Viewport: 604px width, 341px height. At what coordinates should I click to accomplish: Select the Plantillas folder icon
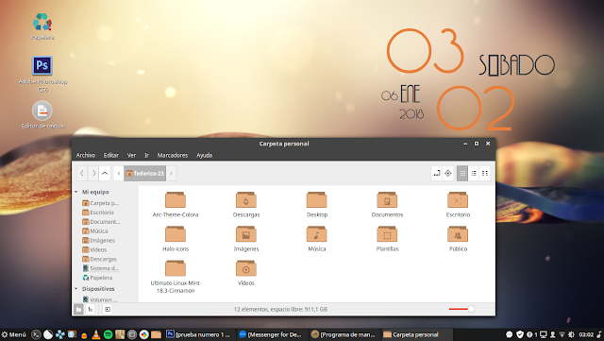387,234
